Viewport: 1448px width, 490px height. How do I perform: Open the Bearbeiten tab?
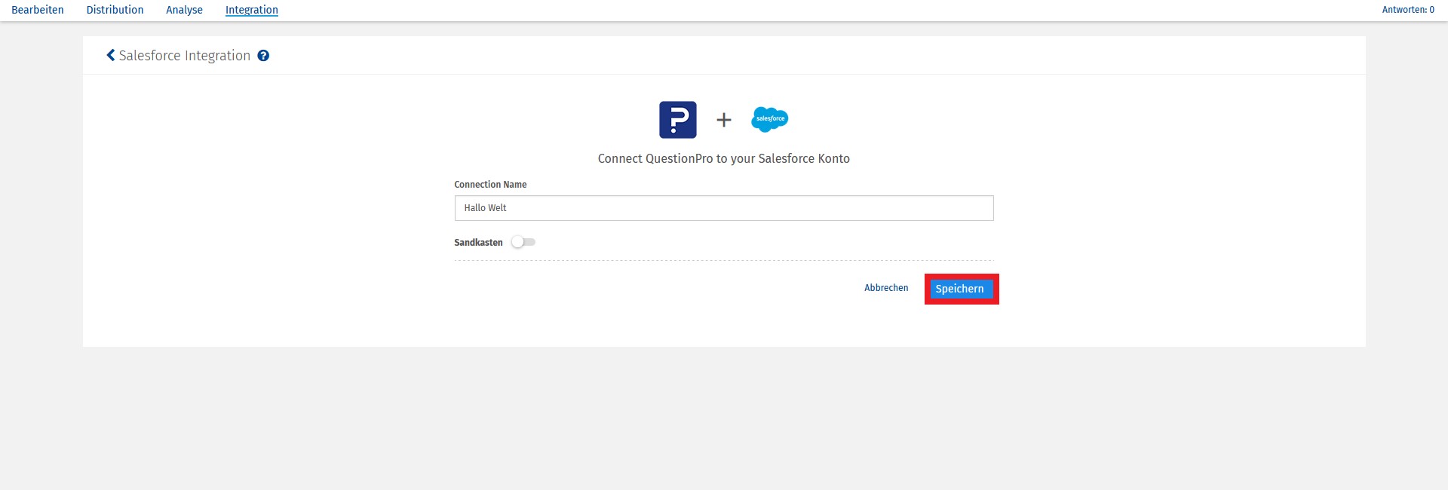point(38,10)
